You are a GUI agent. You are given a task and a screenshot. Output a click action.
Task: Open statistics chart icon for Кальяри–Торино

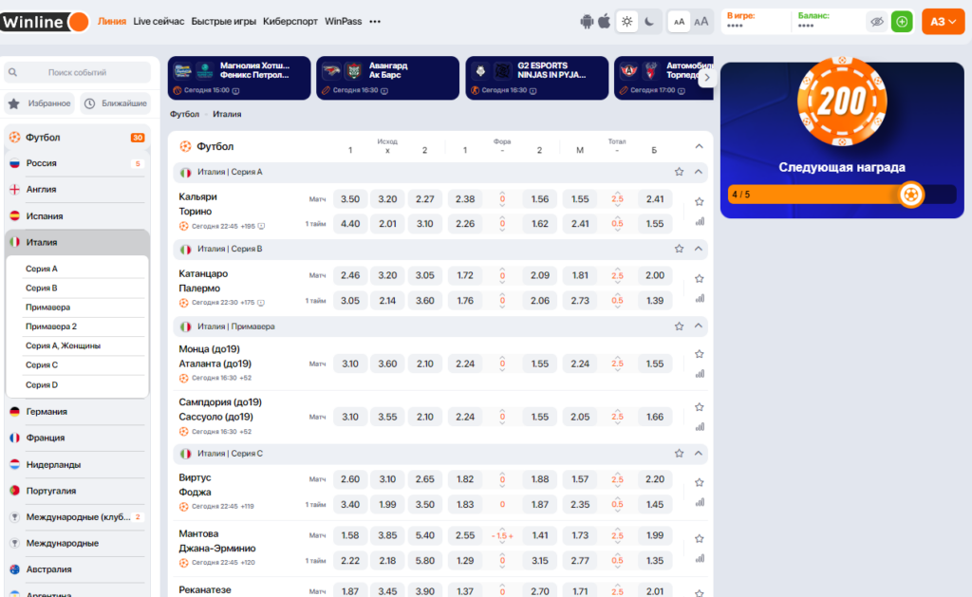700,221
